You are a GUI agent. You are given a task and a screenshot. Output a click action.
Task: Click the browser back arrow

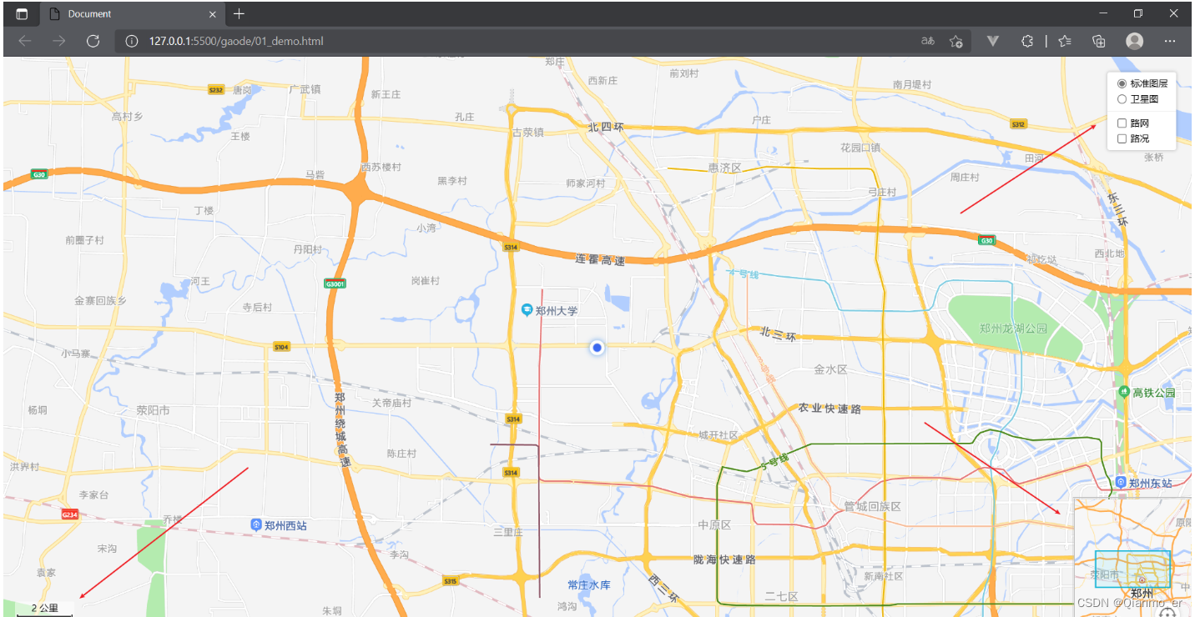click(x=25, y=41)
